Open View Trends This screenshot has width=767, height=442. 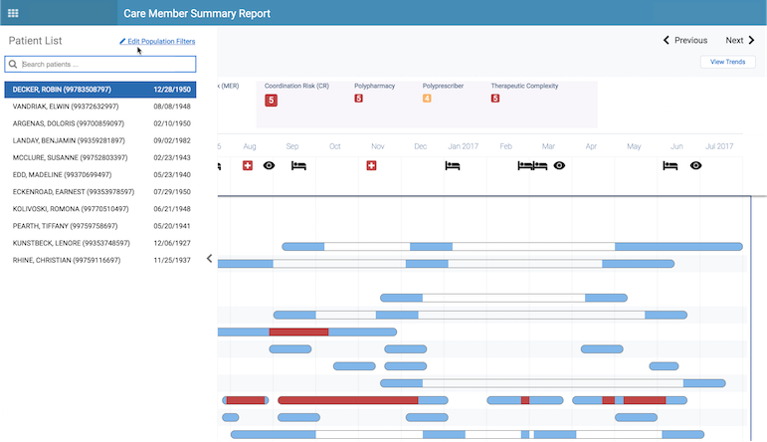(x=727, y=62)
